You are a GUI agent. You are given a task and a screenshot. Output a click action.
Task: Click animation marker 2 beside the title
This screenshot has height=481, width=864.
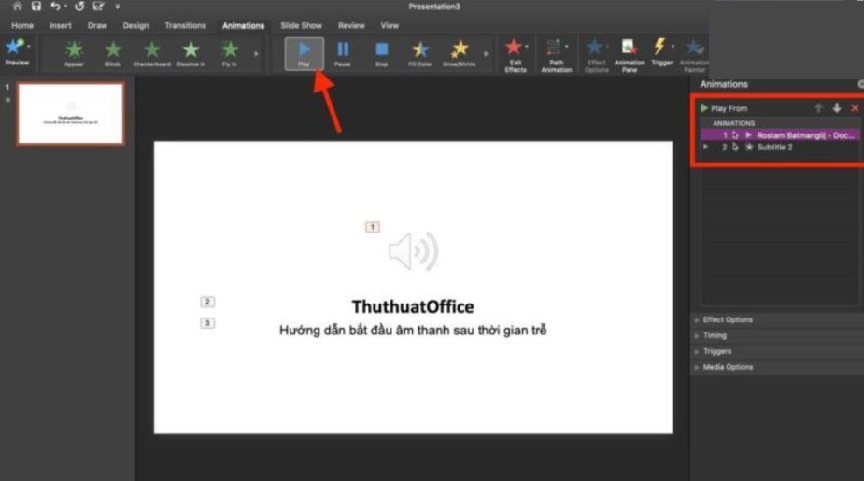tap(207, 302)
